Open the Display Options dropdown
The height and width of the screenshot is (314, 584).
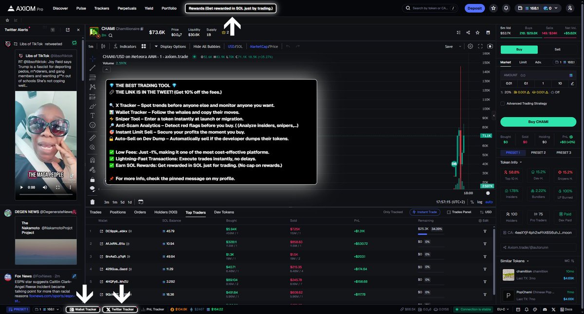pyautogui.click(x=170, y=47)
